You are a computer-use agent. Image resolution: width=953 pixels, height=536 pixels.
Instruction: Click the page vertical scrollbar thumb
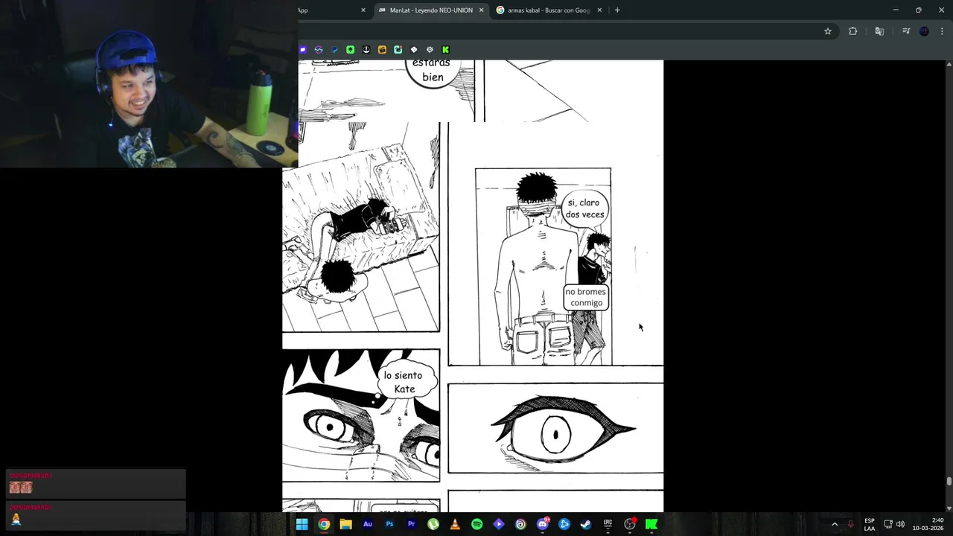click(x=949, y=481)
